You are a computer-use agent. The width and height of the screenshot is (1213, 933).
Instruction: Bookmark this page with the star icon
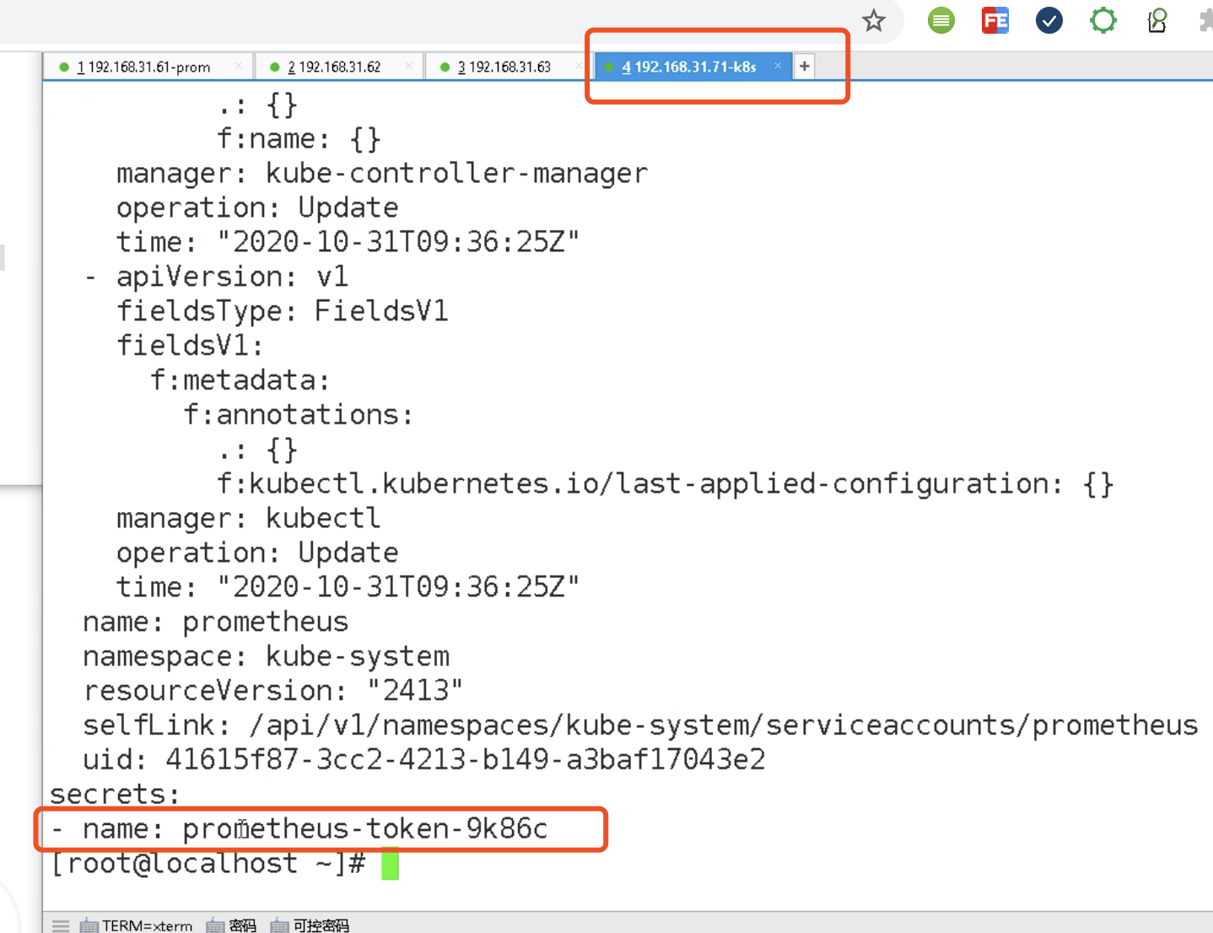874,20
